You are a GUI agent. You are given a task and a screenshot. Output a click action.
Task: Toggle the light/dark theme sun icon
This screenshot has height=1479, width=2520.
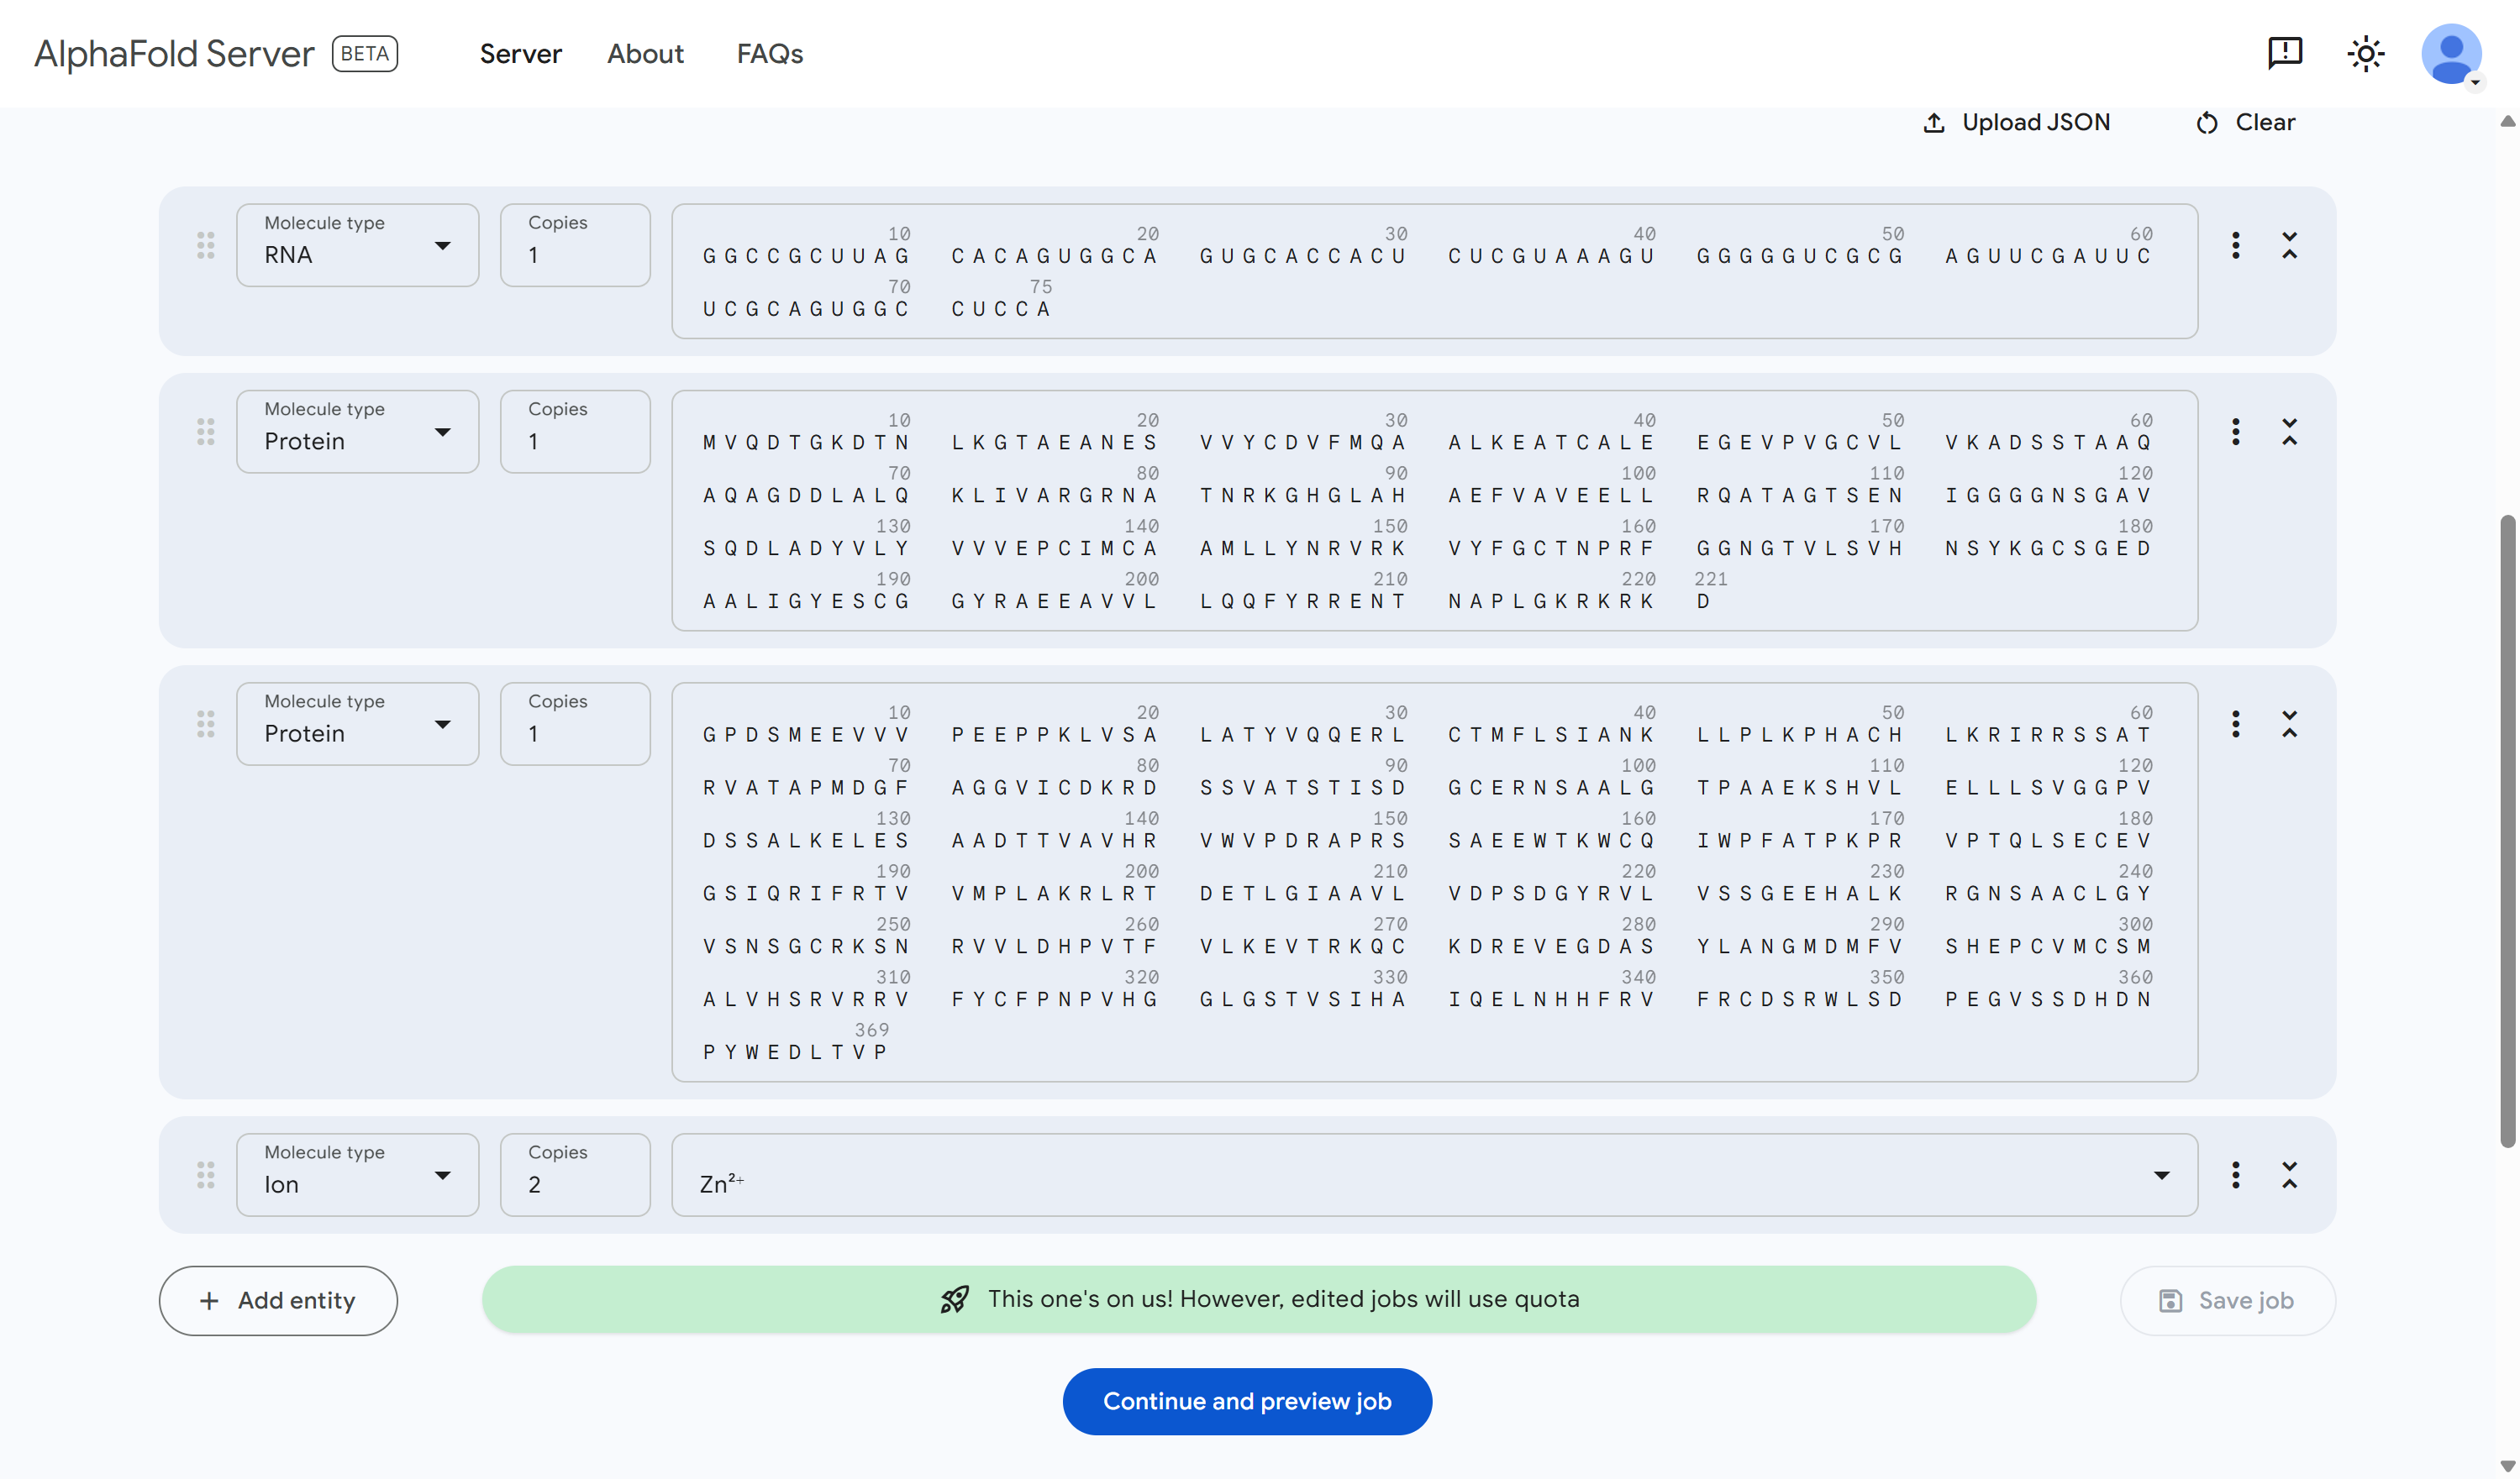pos(2365,53)
